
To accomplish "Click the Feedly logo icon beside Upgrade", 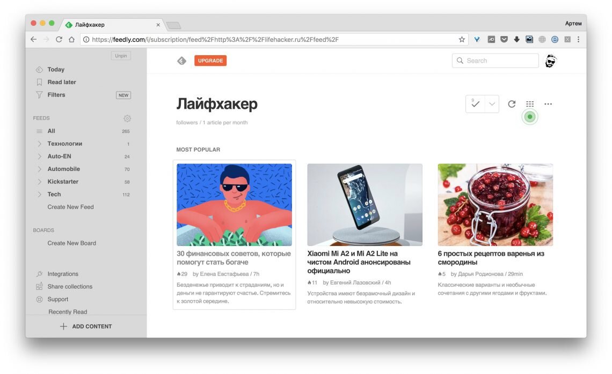I will point(181,61).
